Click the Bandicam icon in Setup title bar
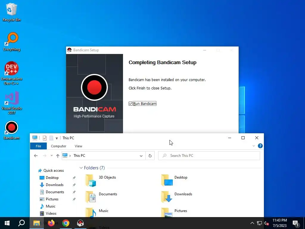Screen dimensions: 305x229 point(69,50)
